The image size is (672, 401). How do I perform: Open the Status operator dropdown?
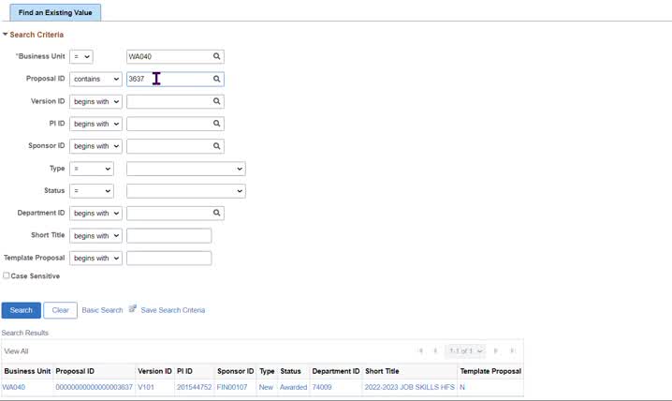pyautogui.click(x=92, y=191)
